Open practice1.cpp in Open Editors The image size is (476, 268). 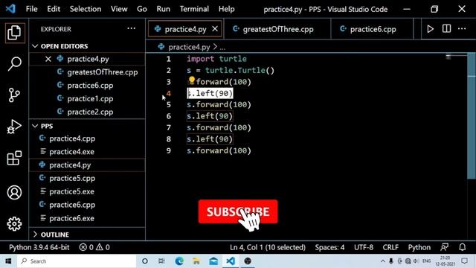click(x=90, y=99)
